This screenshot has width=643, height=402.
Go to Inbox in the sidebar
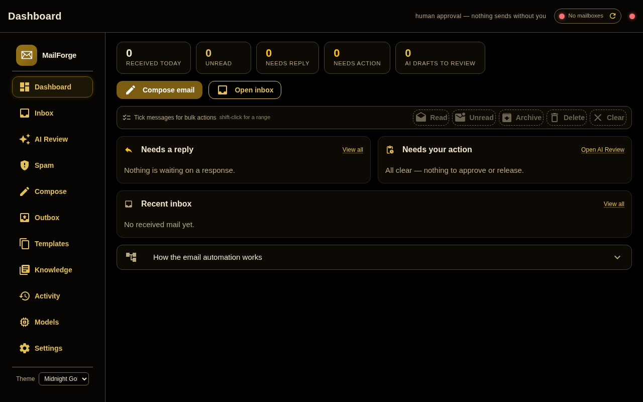point(52,113)
